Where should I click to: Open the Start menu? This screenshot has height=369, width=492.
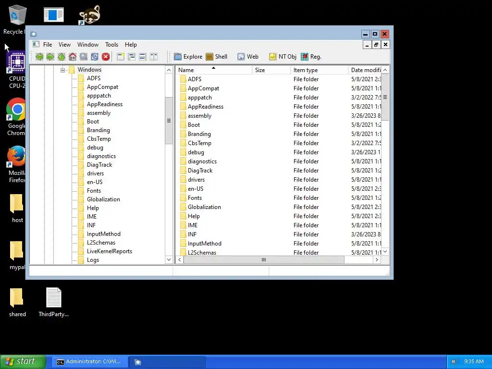(23, 361)
